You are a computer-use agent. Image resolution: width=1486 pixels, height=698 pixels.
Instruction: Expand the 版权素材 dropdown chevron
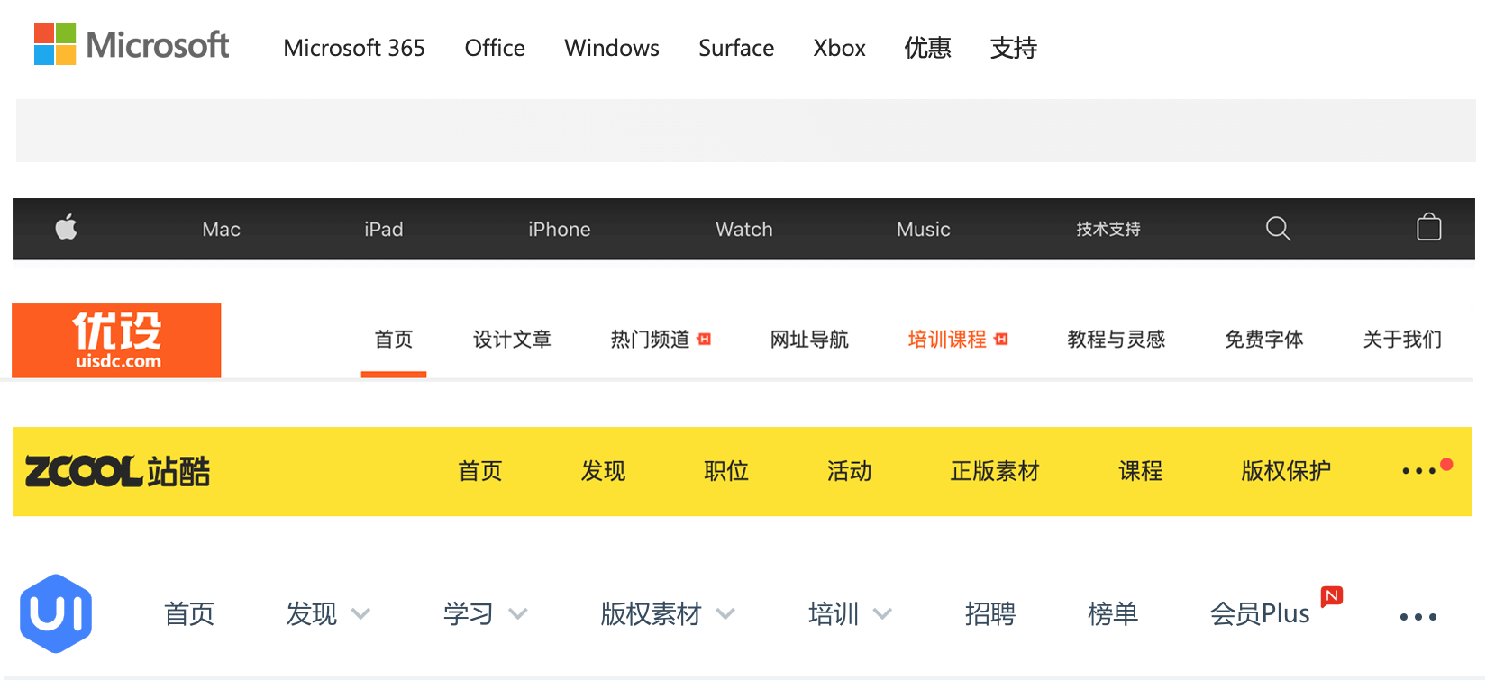click(725, 614)
